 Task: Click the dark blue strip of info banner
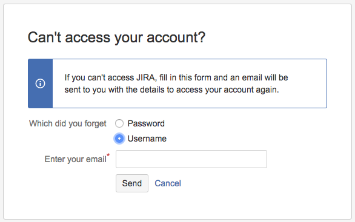coord(41,83)
